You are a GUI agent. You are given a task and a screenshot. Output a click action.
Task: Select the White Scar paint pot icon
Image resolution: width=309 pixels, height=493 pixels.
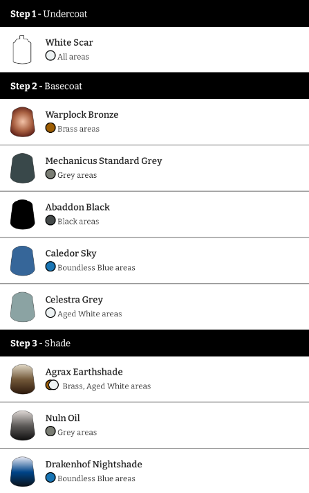coord(22,50)
